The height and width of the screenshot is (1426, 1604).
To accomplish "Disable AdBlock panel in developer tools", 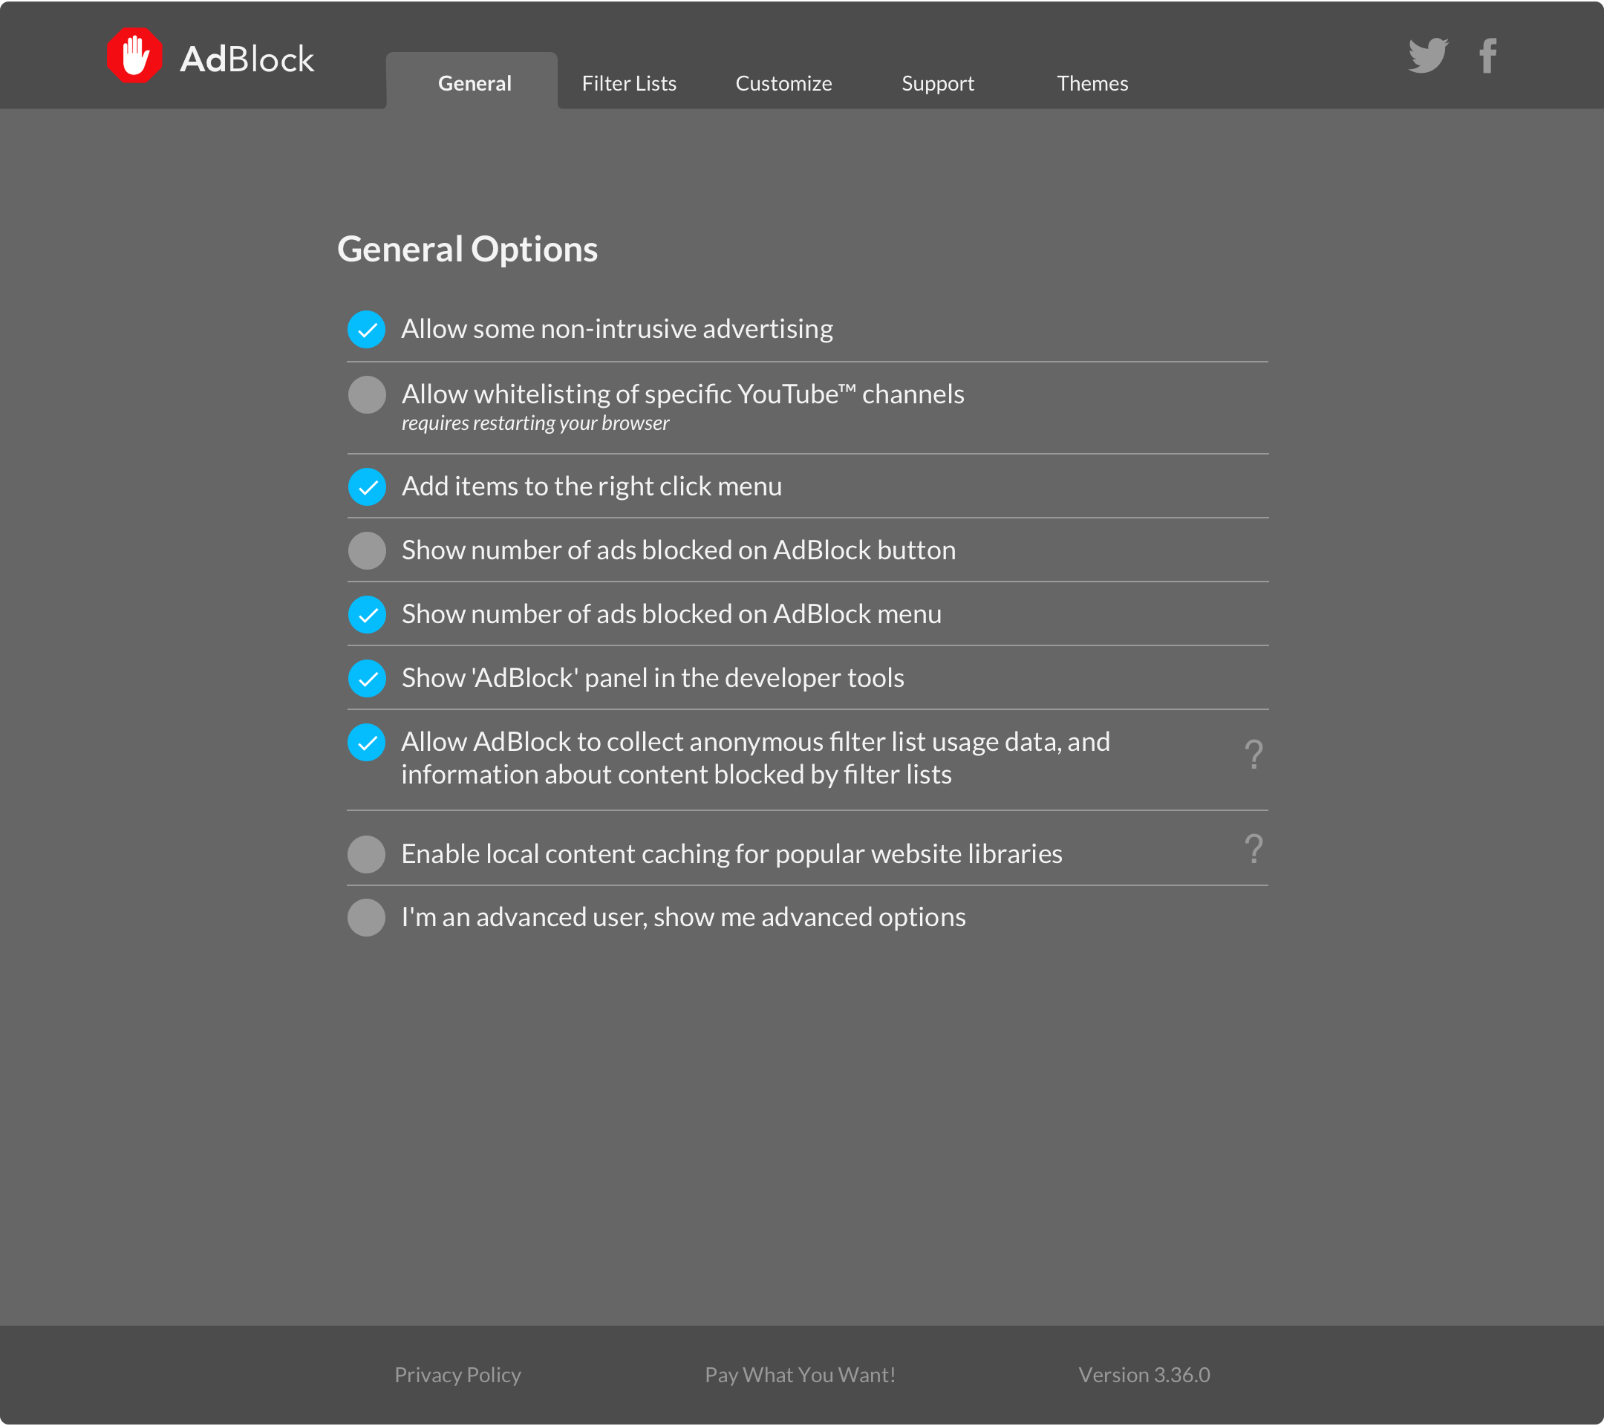I will (x=367, y=678).
